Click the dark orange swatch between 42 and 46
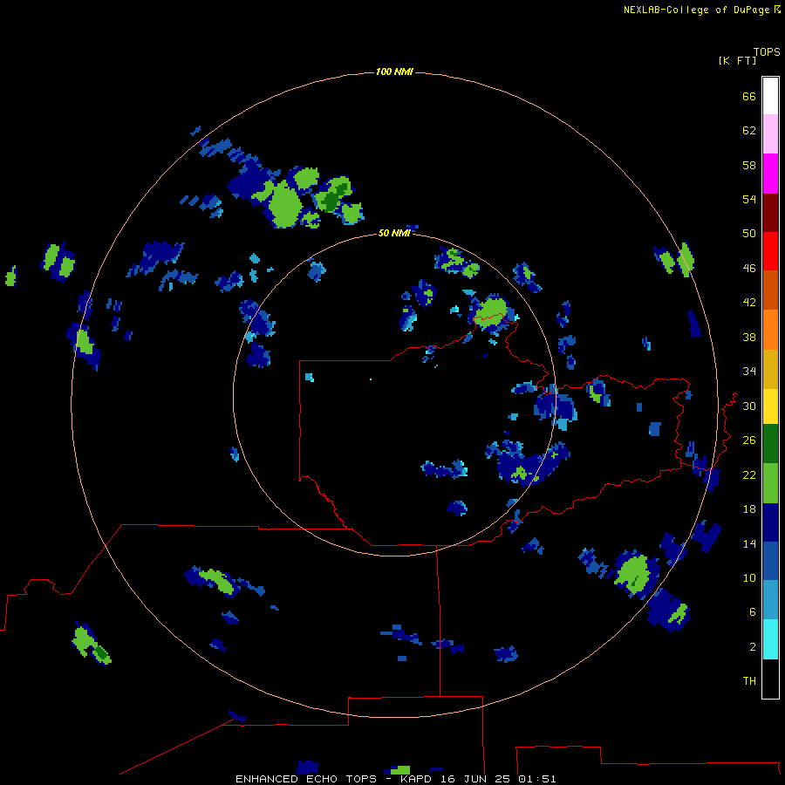This screenshot has height=785, width=785. coord(770,290)
